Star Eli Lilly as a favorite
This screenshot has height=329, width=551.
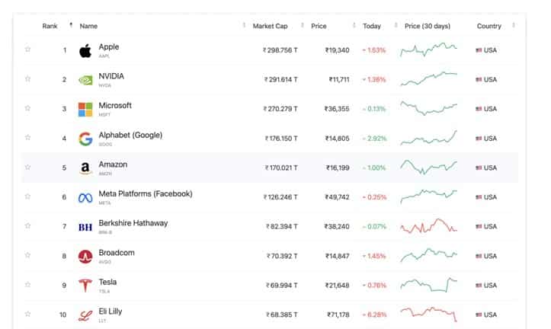point(27,314)
